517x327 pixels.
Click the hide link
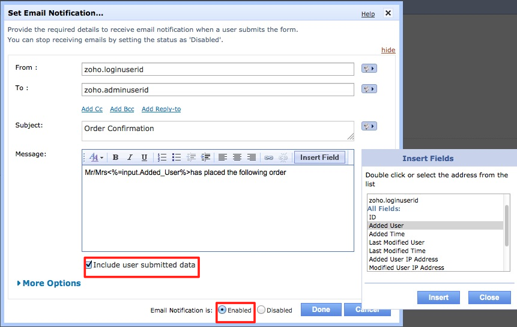pyautogui.click(x=388, y=50)
